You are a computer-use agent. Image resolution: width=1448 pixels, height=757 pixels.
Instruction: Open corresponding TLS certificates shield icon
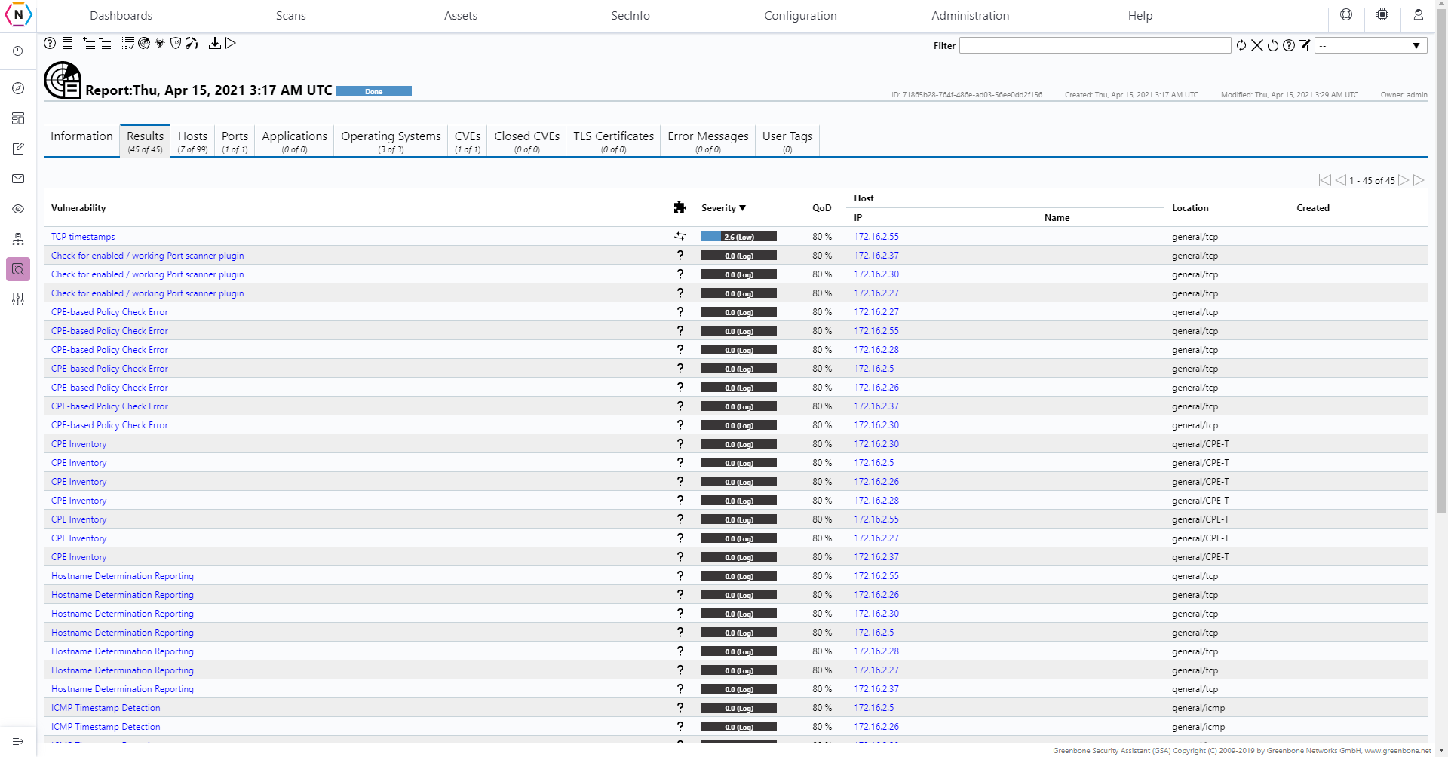(x=176, y=44)
